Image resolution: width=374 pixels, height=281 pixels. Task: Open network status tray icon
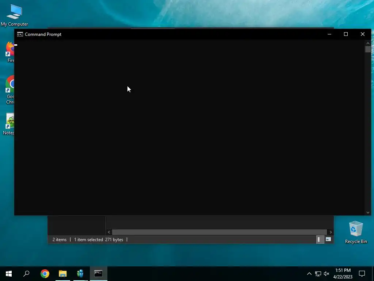(x=318, y=274)
